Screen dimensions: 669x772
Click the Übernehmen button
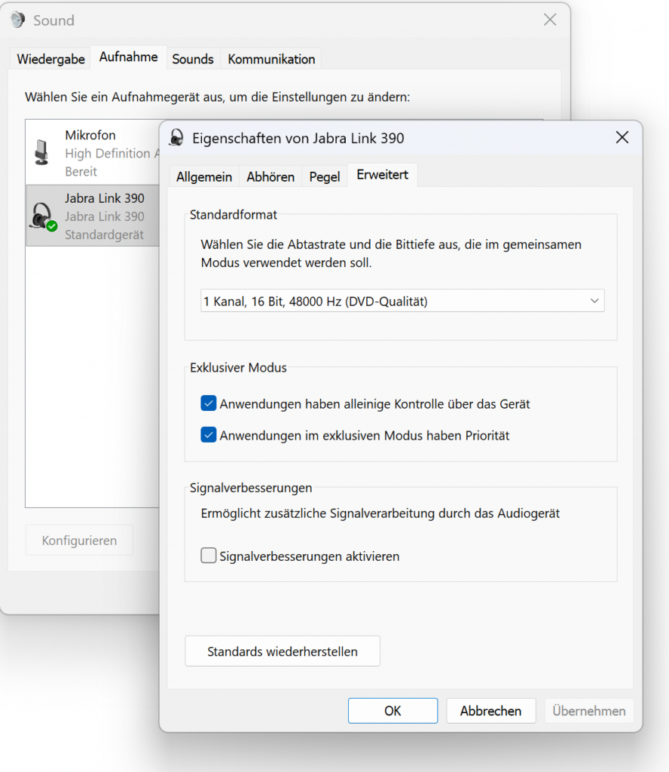tap(589, 710)
